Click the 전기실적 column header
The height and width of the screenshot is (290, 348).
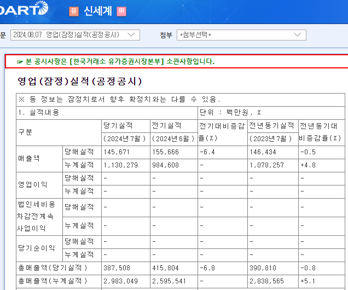point(174,126)
